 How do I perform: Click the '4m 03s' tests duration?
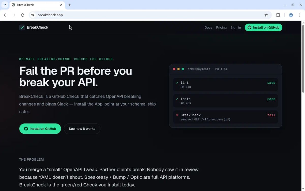pyautogui.click(x=186, y=103)
